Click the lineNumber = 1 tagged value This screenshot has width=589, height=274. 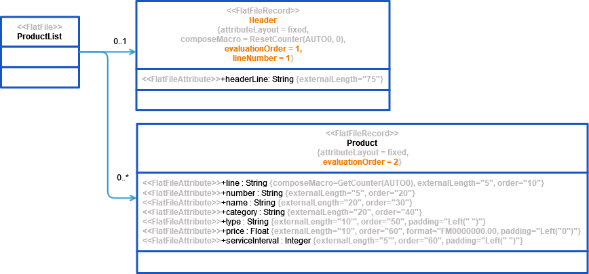(x=262, y=58)
